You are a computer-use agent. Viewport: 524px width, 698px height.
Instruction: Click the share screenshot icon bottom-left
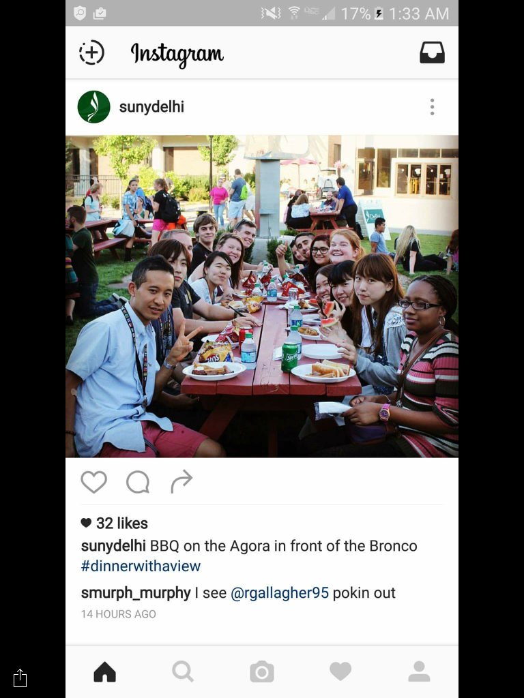click(20, 678)
